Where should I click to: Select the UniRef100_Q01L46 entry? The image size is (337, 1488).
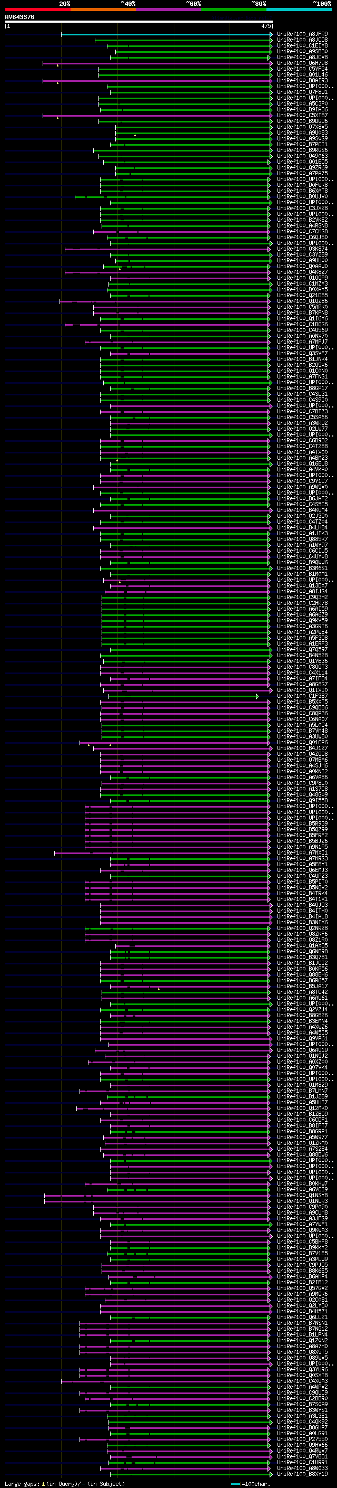pyautogui.click(x=302, y=74)
